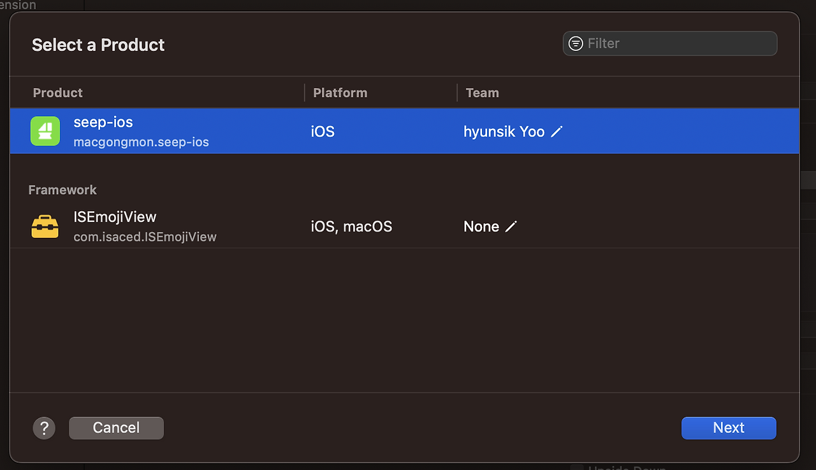Click the yellow ISEmojiView toolbox icon

coord(45,226)
